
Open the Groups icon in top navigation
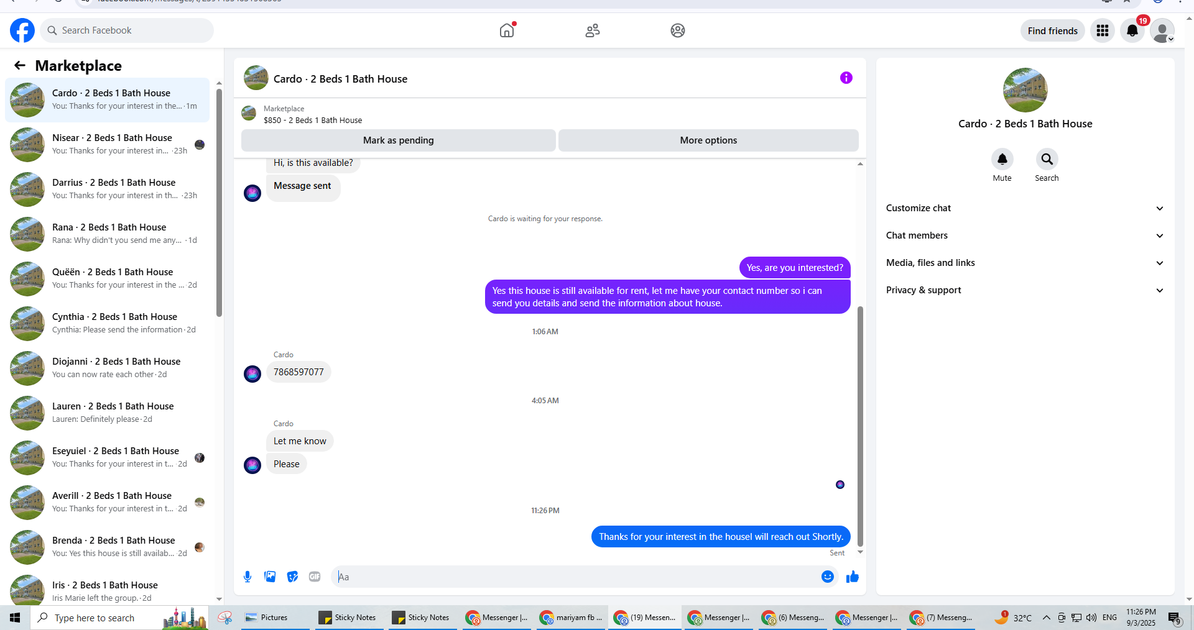[678, 30]
